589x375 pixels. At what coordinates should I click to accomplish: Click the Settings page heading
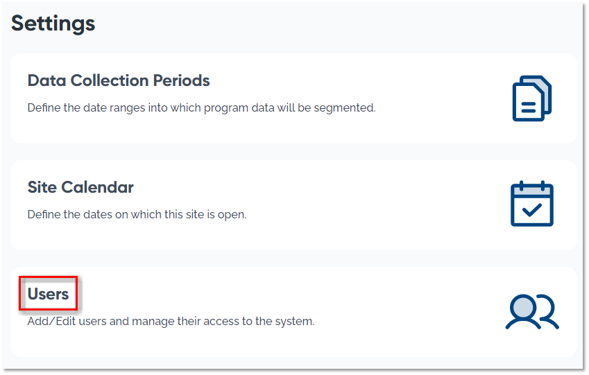53,24
